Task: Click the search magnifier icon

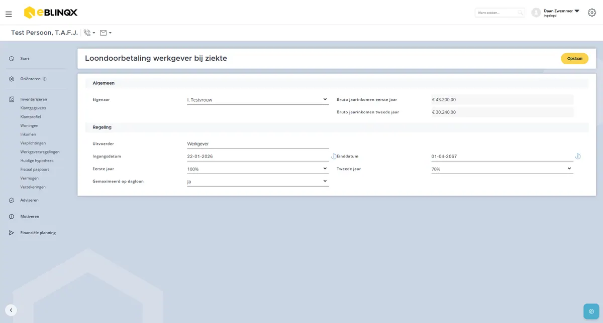Action: pyautogui.click(x=521, y=13)
